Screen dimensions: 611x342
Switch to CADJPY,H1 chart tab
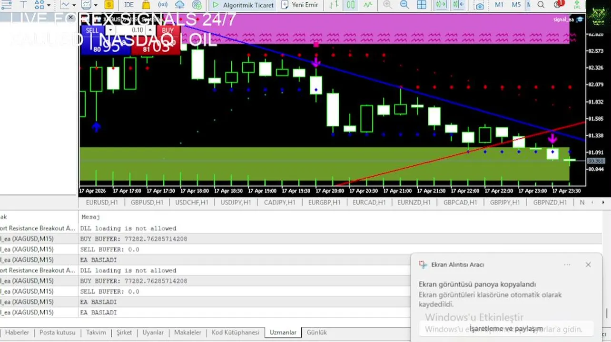(279, 202)
